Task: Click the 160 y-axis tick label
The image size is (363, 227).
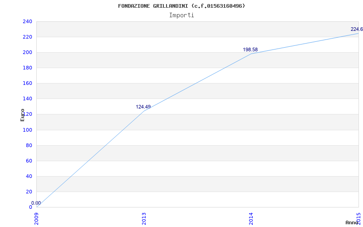Action: click(27, 84)
